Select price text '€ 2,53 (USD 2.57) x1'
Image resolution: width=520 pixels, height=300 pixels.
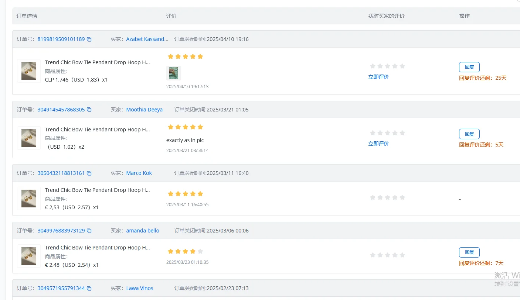click(72, 207)
